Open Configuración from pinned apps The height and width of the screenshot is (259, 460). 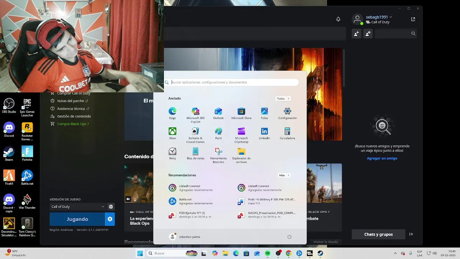pyautogui.click(x=287, y=113)
